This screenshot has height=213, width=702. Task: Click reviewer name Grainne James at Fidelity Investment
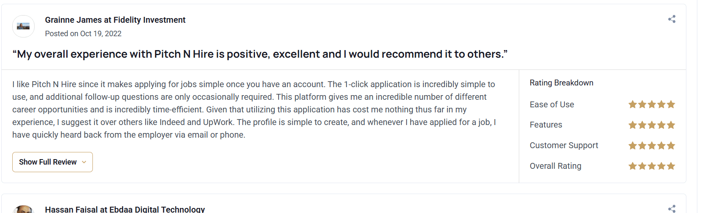point(115,20)
